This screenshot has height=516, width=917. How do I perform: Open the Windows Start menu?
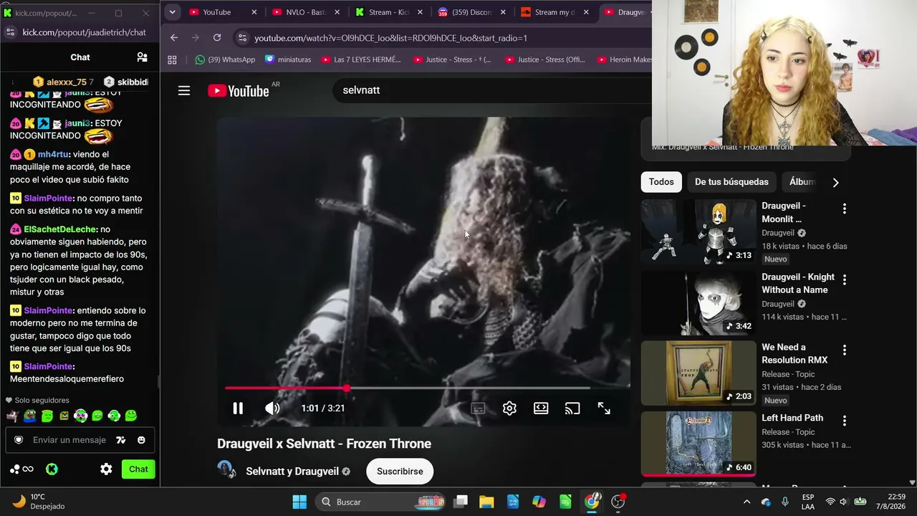pos(299,502)
